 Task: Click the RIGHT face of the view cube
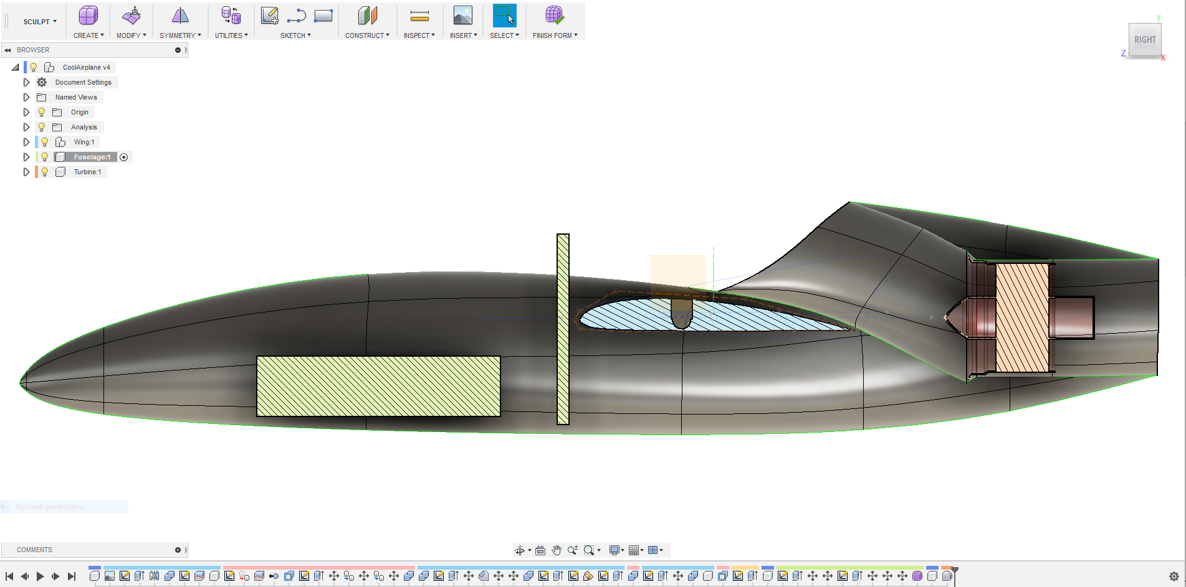[x=1145, y=40]
